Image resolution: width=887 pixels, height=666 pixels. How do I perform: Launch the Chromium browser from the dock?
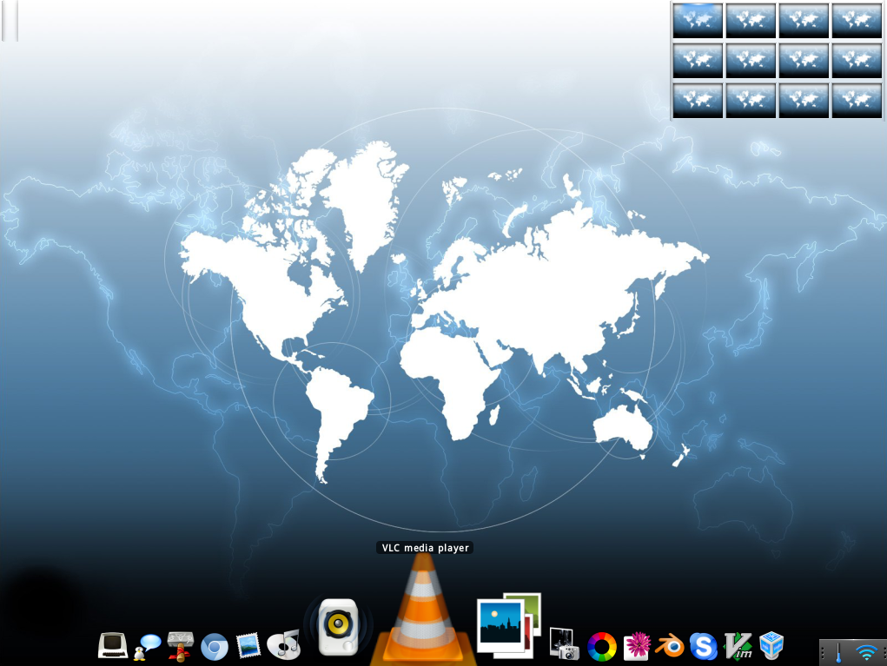[x=215, y=647]
